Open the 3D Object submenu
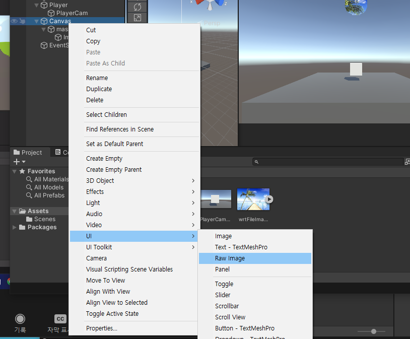Screen dimensions: 410x339 [x=134, y=180]
